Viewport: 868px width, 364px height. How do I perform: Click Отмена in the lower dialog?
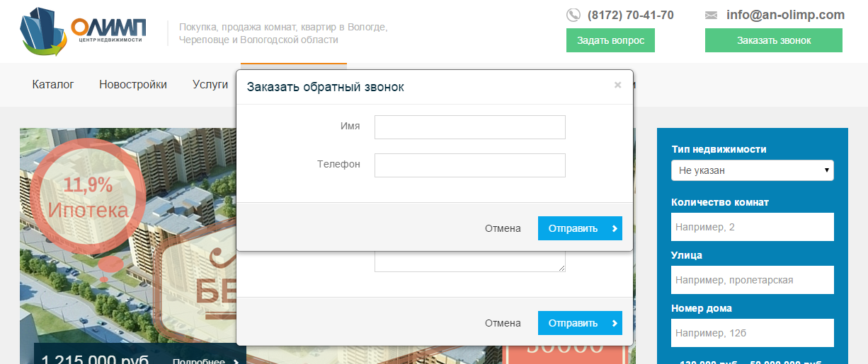coord(503,323)
